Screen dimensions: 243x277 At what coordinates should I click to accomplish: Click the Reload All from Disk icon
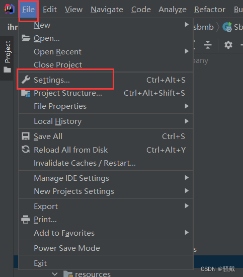26,149
